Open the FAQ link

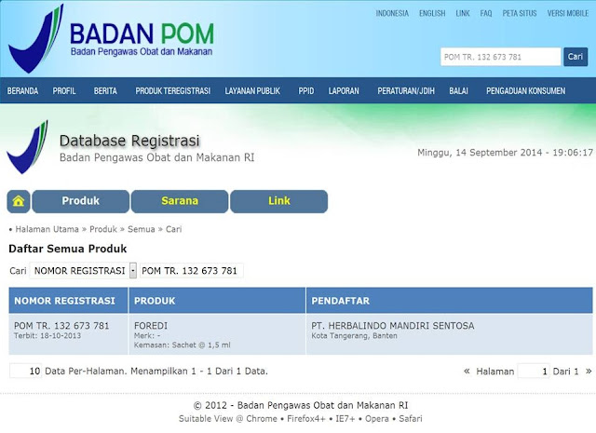pyautogui.click(x=486, y=13)
